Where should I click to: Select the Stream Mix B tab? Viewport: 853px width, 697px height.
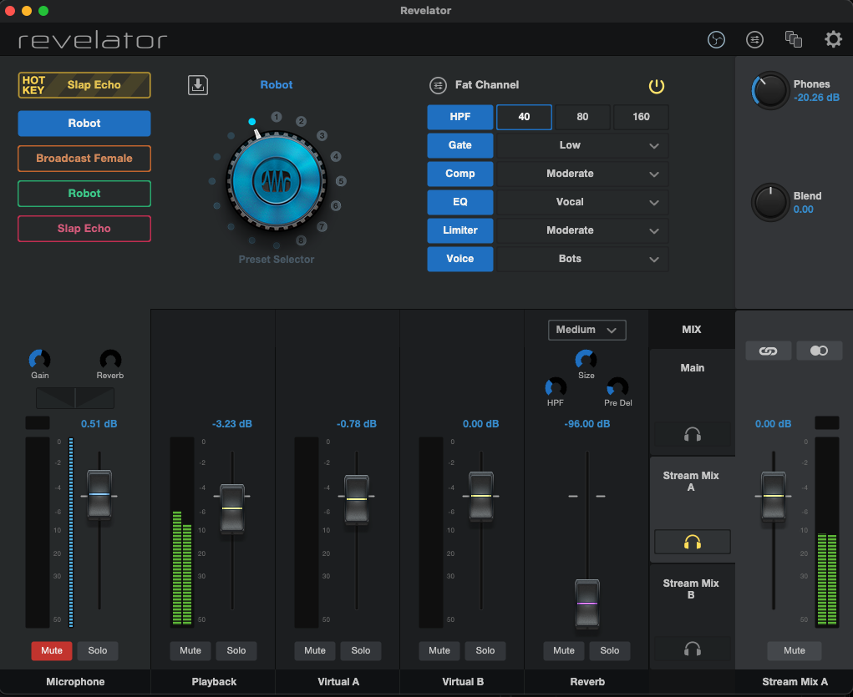tap(691, 589)
